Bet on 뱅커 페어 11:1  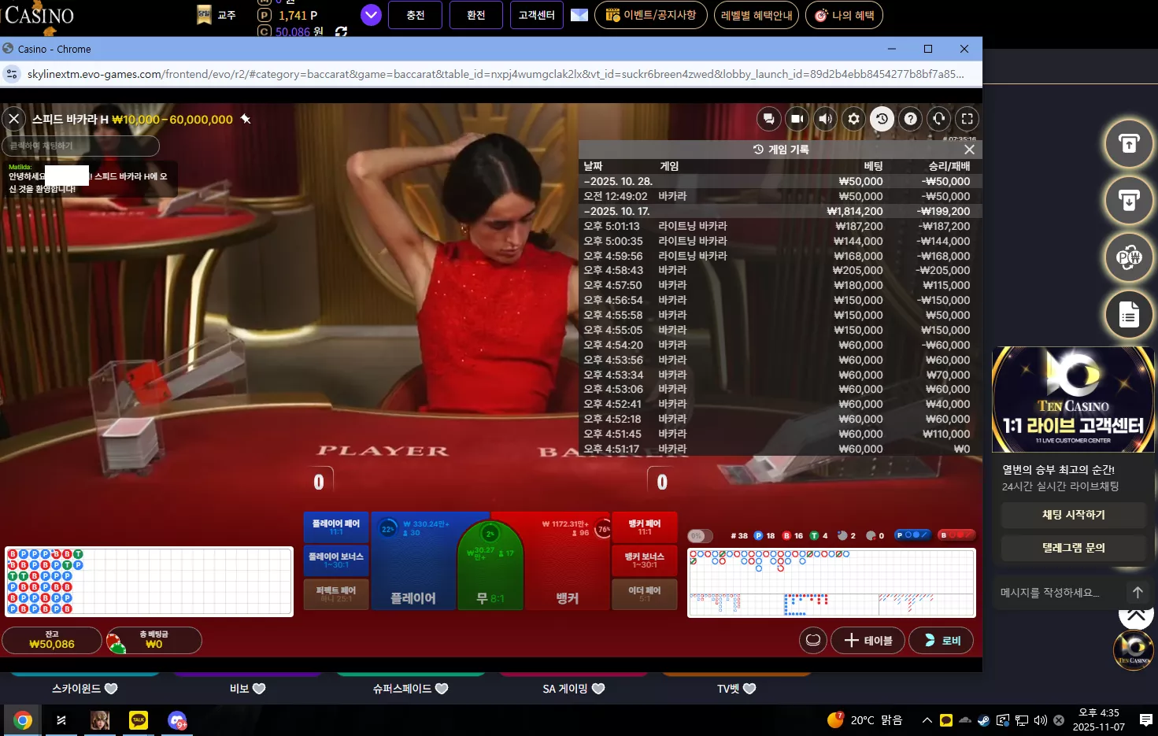pos(645,527)
